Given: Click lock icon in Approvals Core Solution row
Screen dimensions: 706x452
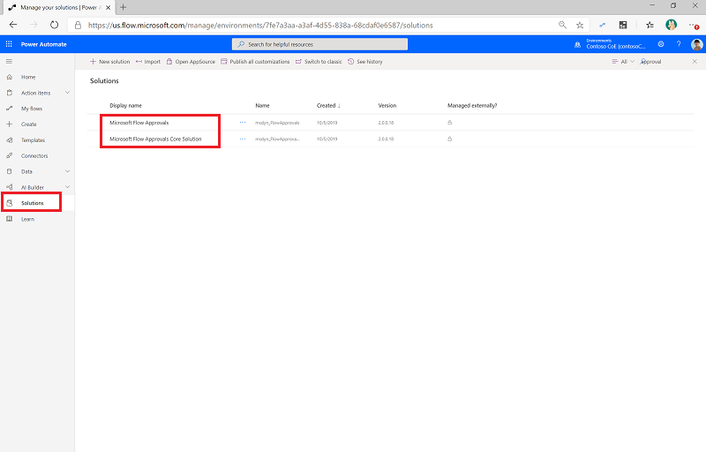Looking at the screenshot, I should coord(449,139).
